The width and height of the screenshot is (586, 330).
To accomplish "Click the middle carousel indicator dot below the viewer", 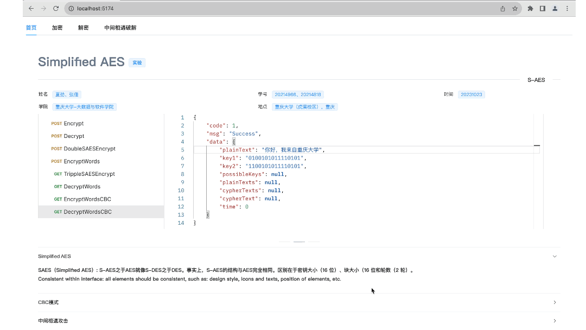I will tap(299, 242).
